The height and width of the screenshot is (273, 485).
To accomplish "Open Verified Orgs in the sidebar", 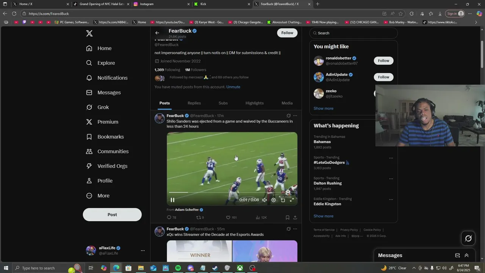I will [106, 166].
